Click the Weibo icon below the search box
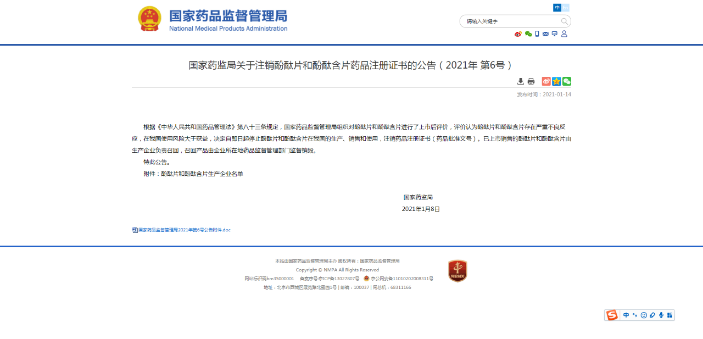 click(x=518, y=34)
